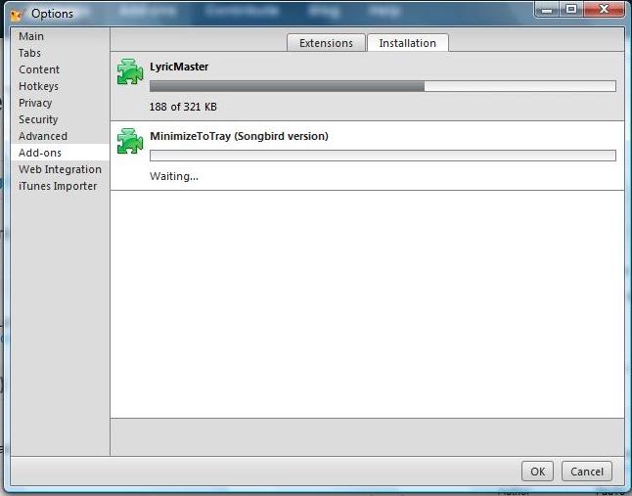
Task: Open the Main options pane
Action: point(31,36)
